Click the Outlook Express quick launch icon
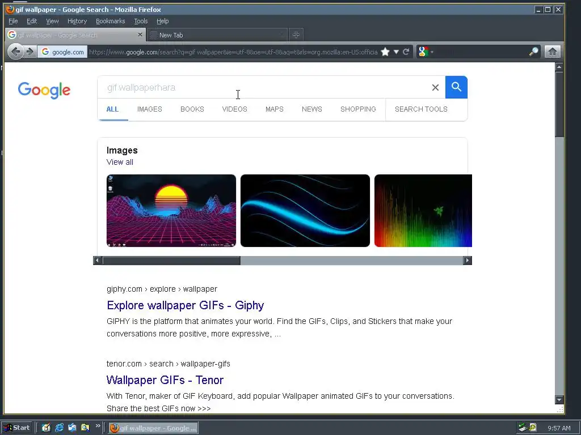The height and width of the screenshot is (435, 581). 72,428
